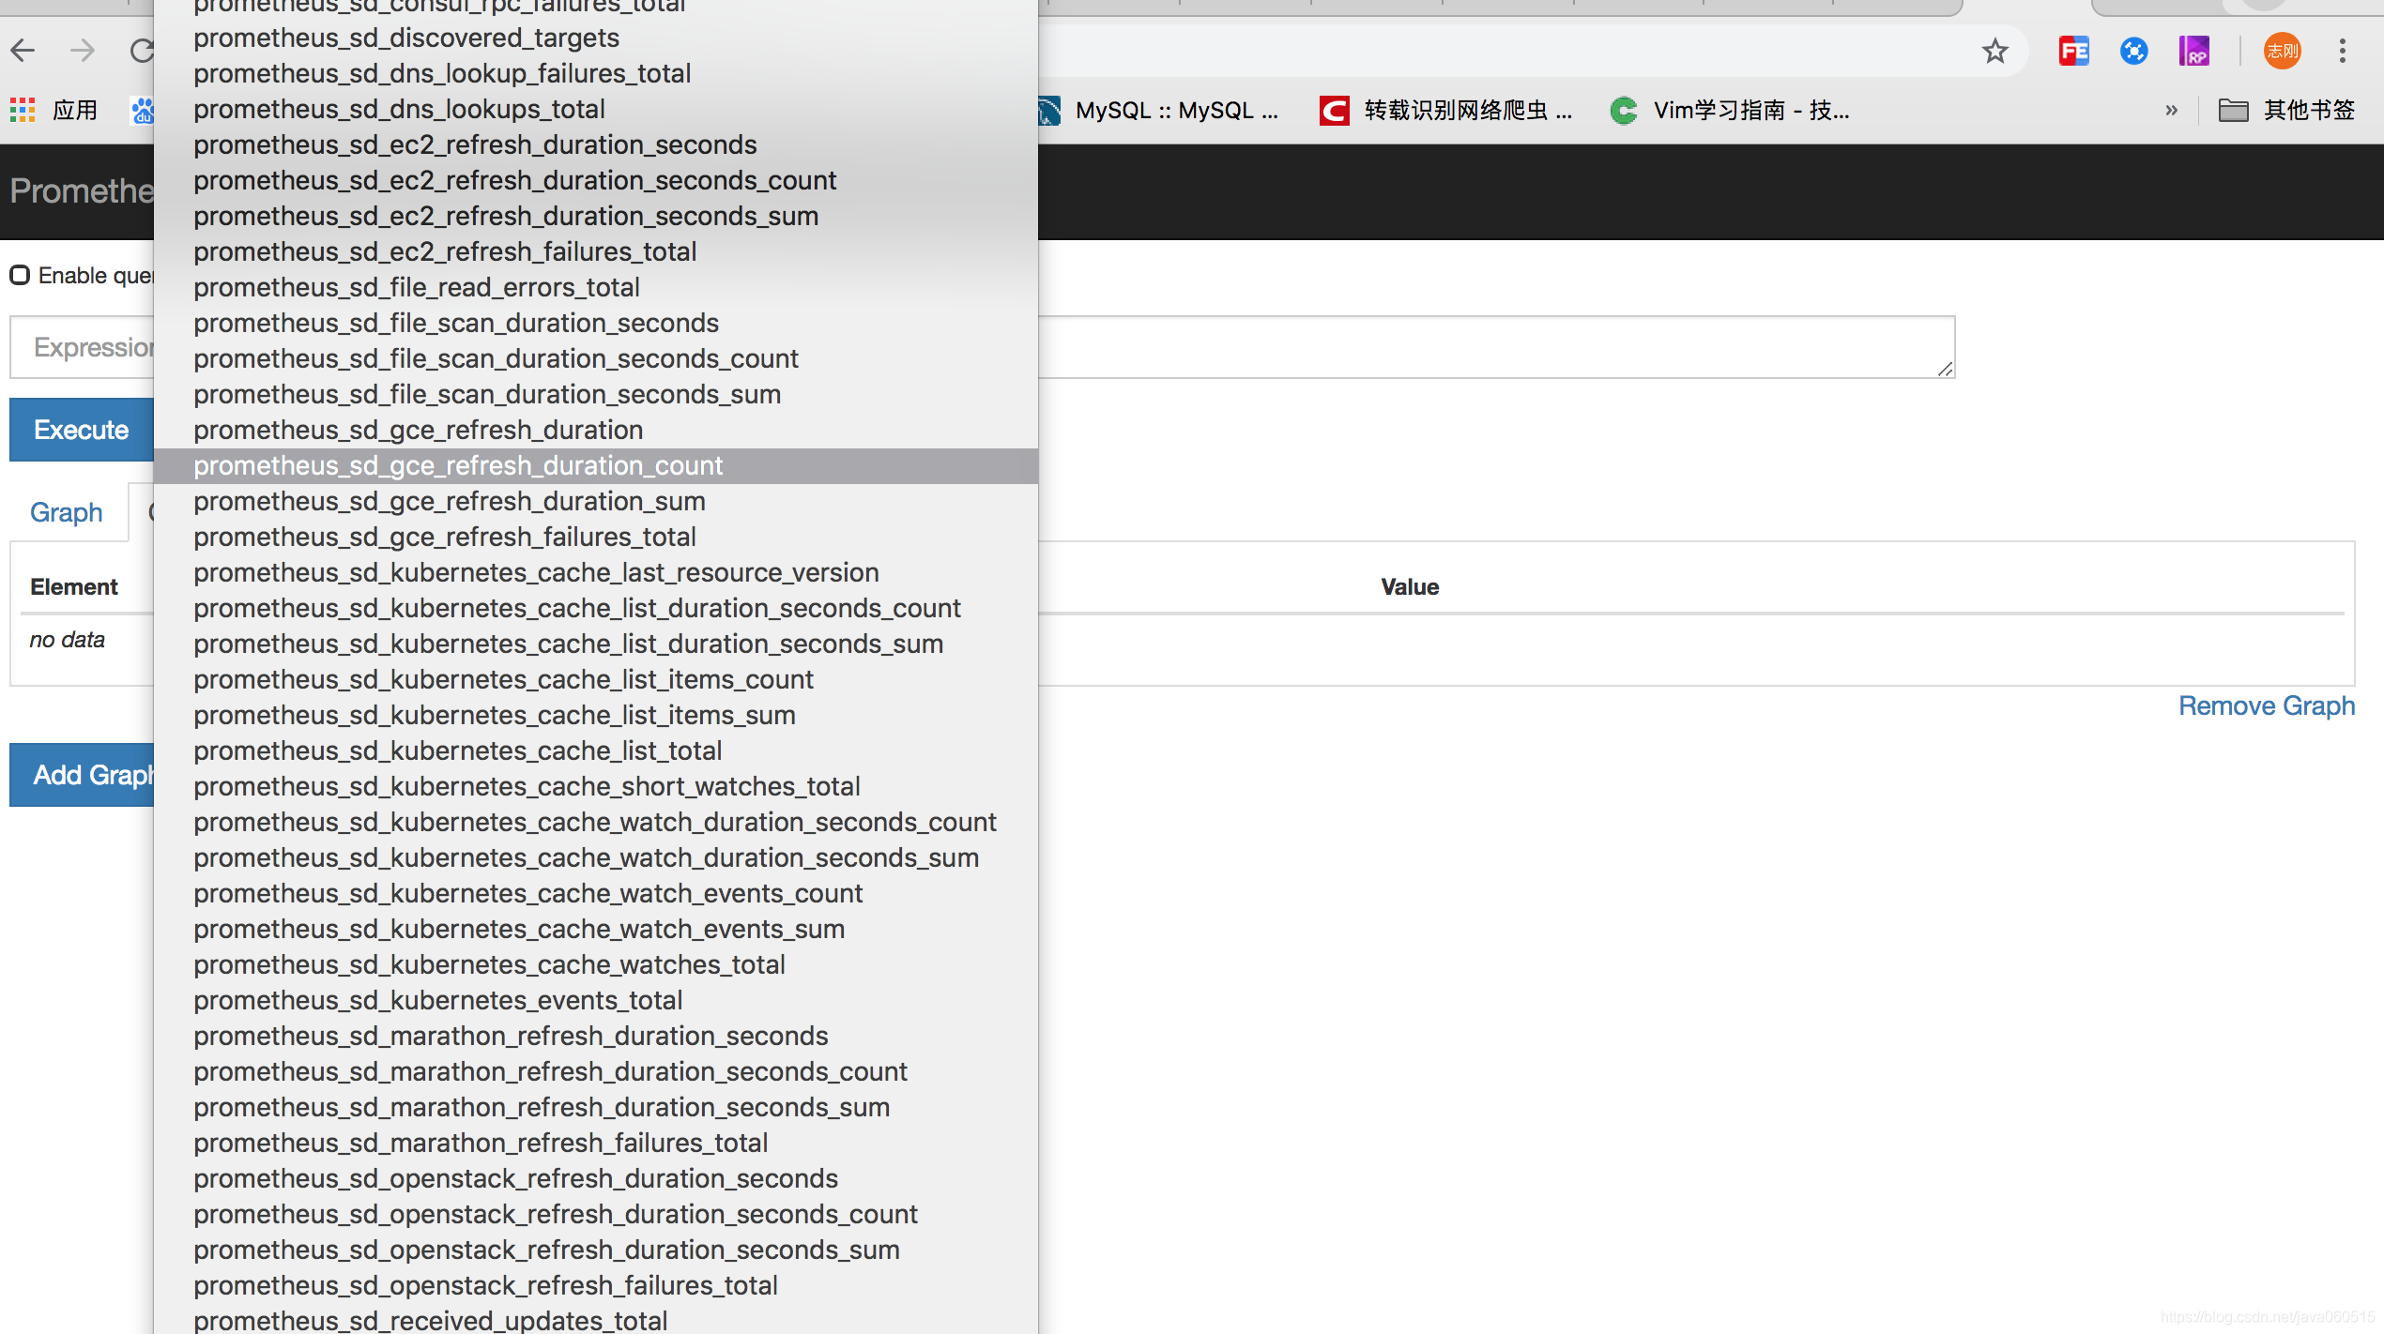This screenshot has width=2384, height=1334.
Task: Click the Element tab
Action: click(x=72, y=586)
